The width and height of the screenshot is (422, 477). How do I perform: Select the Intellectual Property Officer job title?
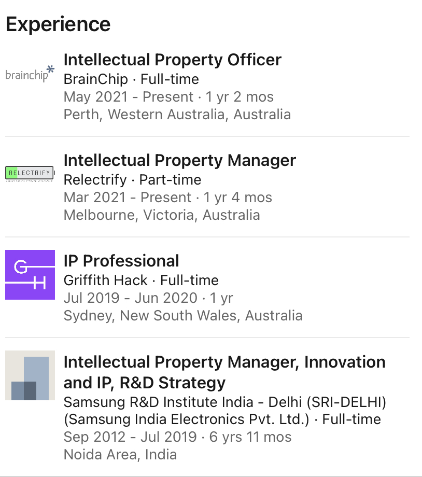tap(173, 60)
